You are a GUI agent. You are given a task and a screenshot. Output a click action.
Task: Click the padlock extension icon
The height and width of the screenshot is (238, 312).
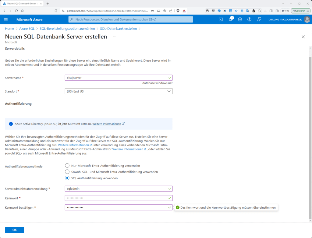(253, 11)
